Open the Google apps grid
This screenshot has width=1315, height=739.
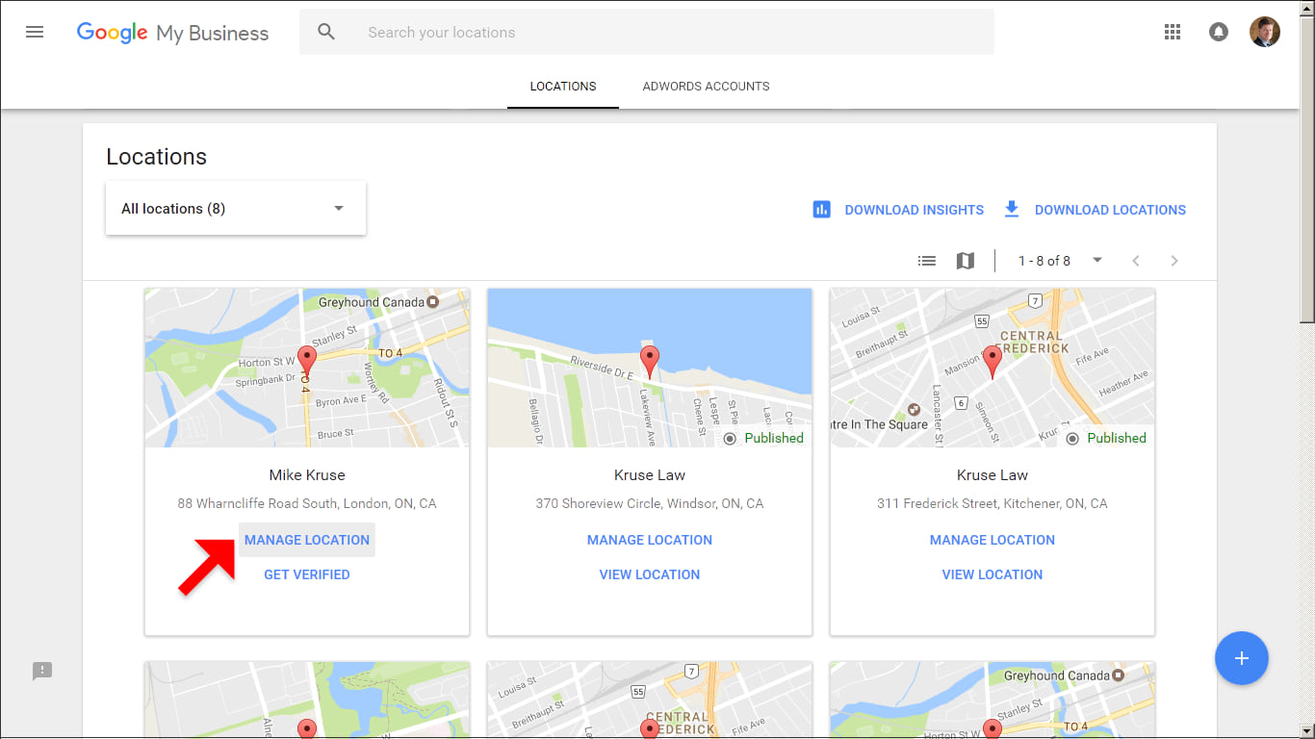click(x=1172, y=32)
